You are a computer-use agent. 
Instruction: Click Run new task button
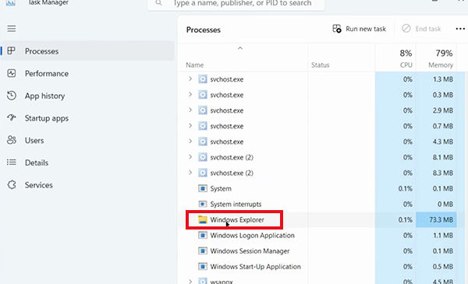[359, 29]
